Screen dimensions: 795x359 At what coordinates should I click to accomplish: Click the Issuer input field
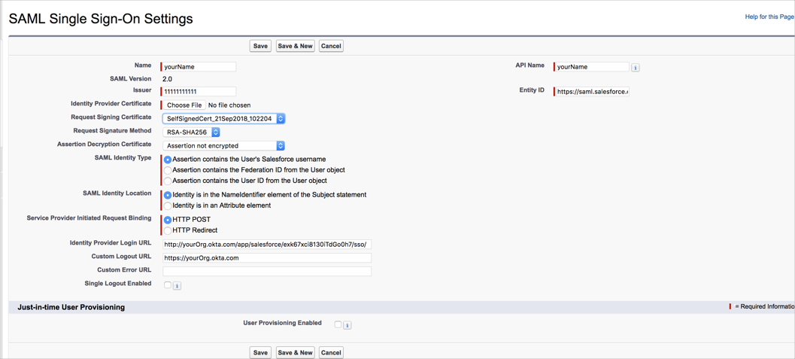[x=199, y=92]
